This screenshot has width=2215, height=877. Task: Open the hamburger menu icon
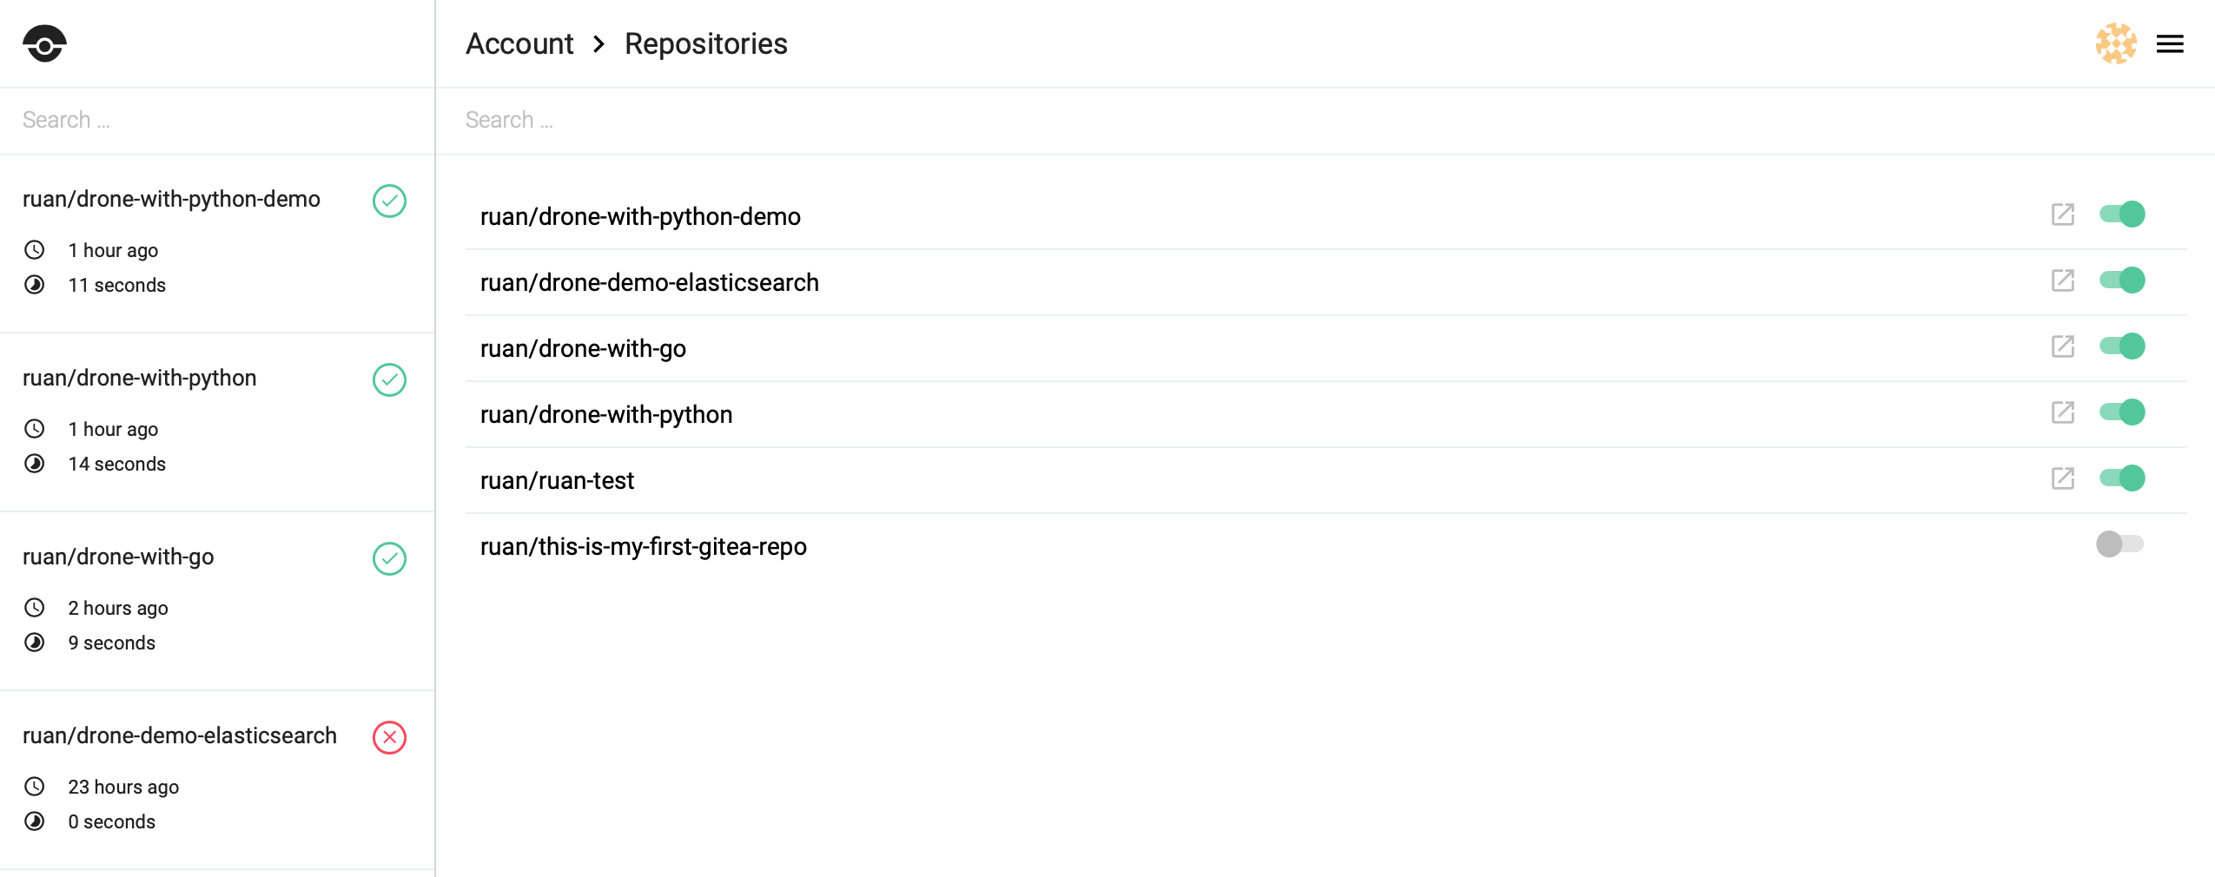2170,43
